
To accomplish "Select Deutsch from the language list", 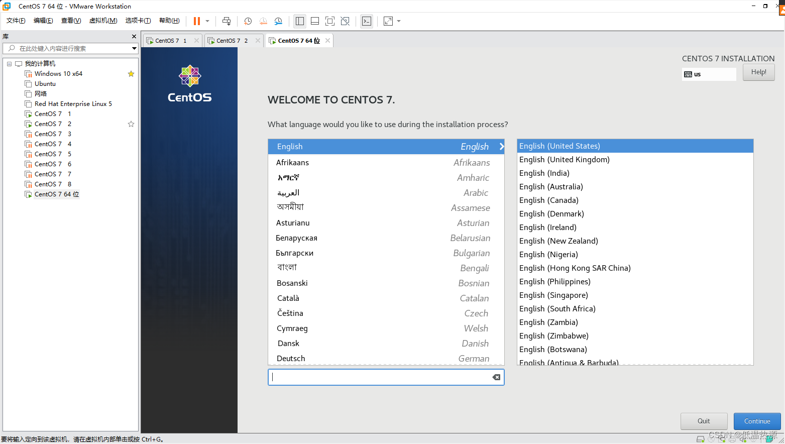I will point(291,358).
